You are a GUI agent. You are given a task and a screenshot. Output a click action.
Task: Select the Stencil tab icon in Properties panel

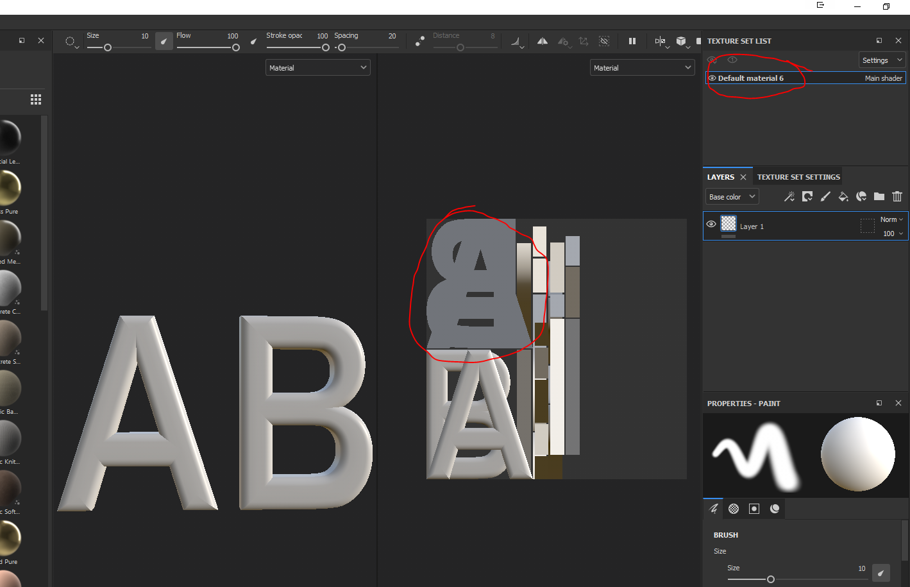(x=754, y=508)
